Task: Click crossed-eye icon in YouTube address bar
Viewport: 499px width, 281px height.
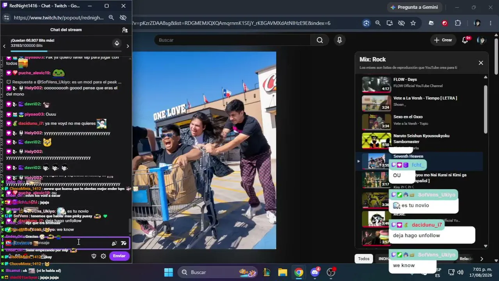Action: click(x=401, y=23)
